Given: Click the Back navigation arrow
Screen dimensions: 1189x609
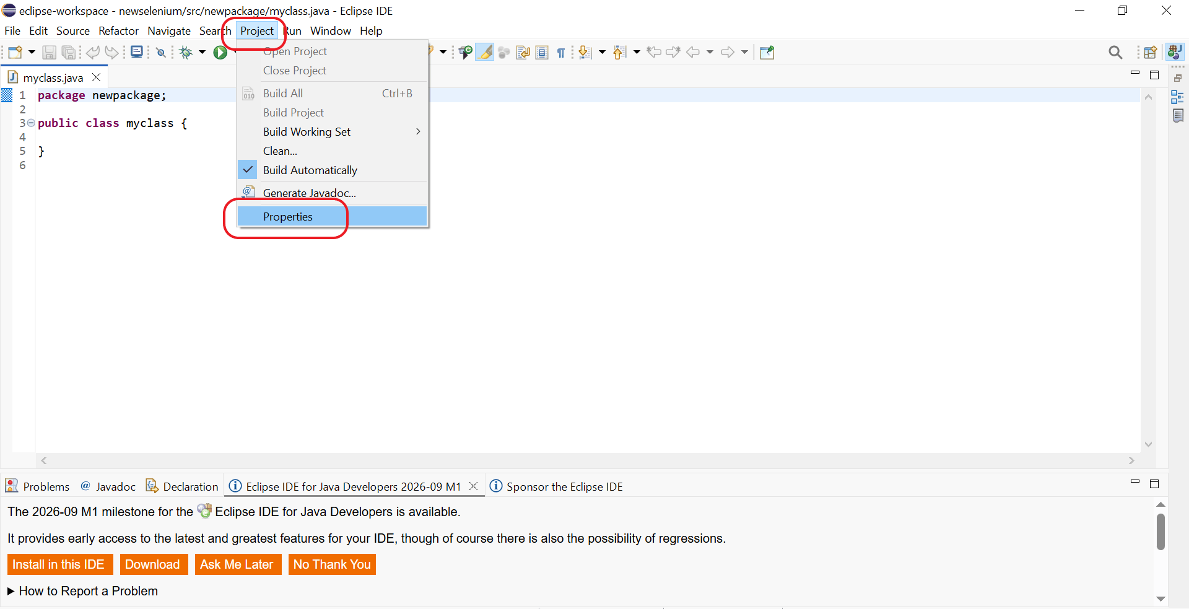Looking at the screenshot, I should 693,53.
